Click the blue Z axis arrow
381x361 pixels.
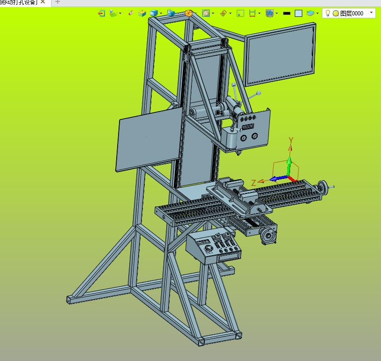coord(278,178)
